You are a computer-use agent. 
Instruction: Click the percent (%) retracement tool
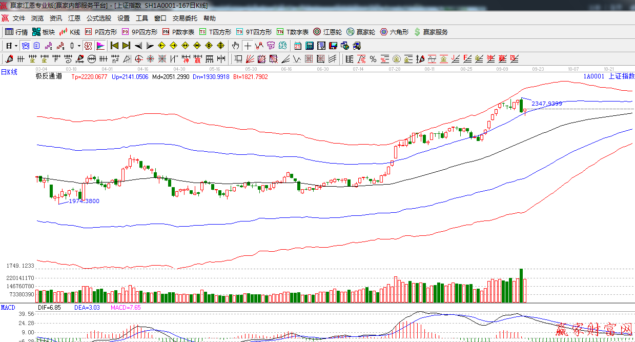[373, 59]
